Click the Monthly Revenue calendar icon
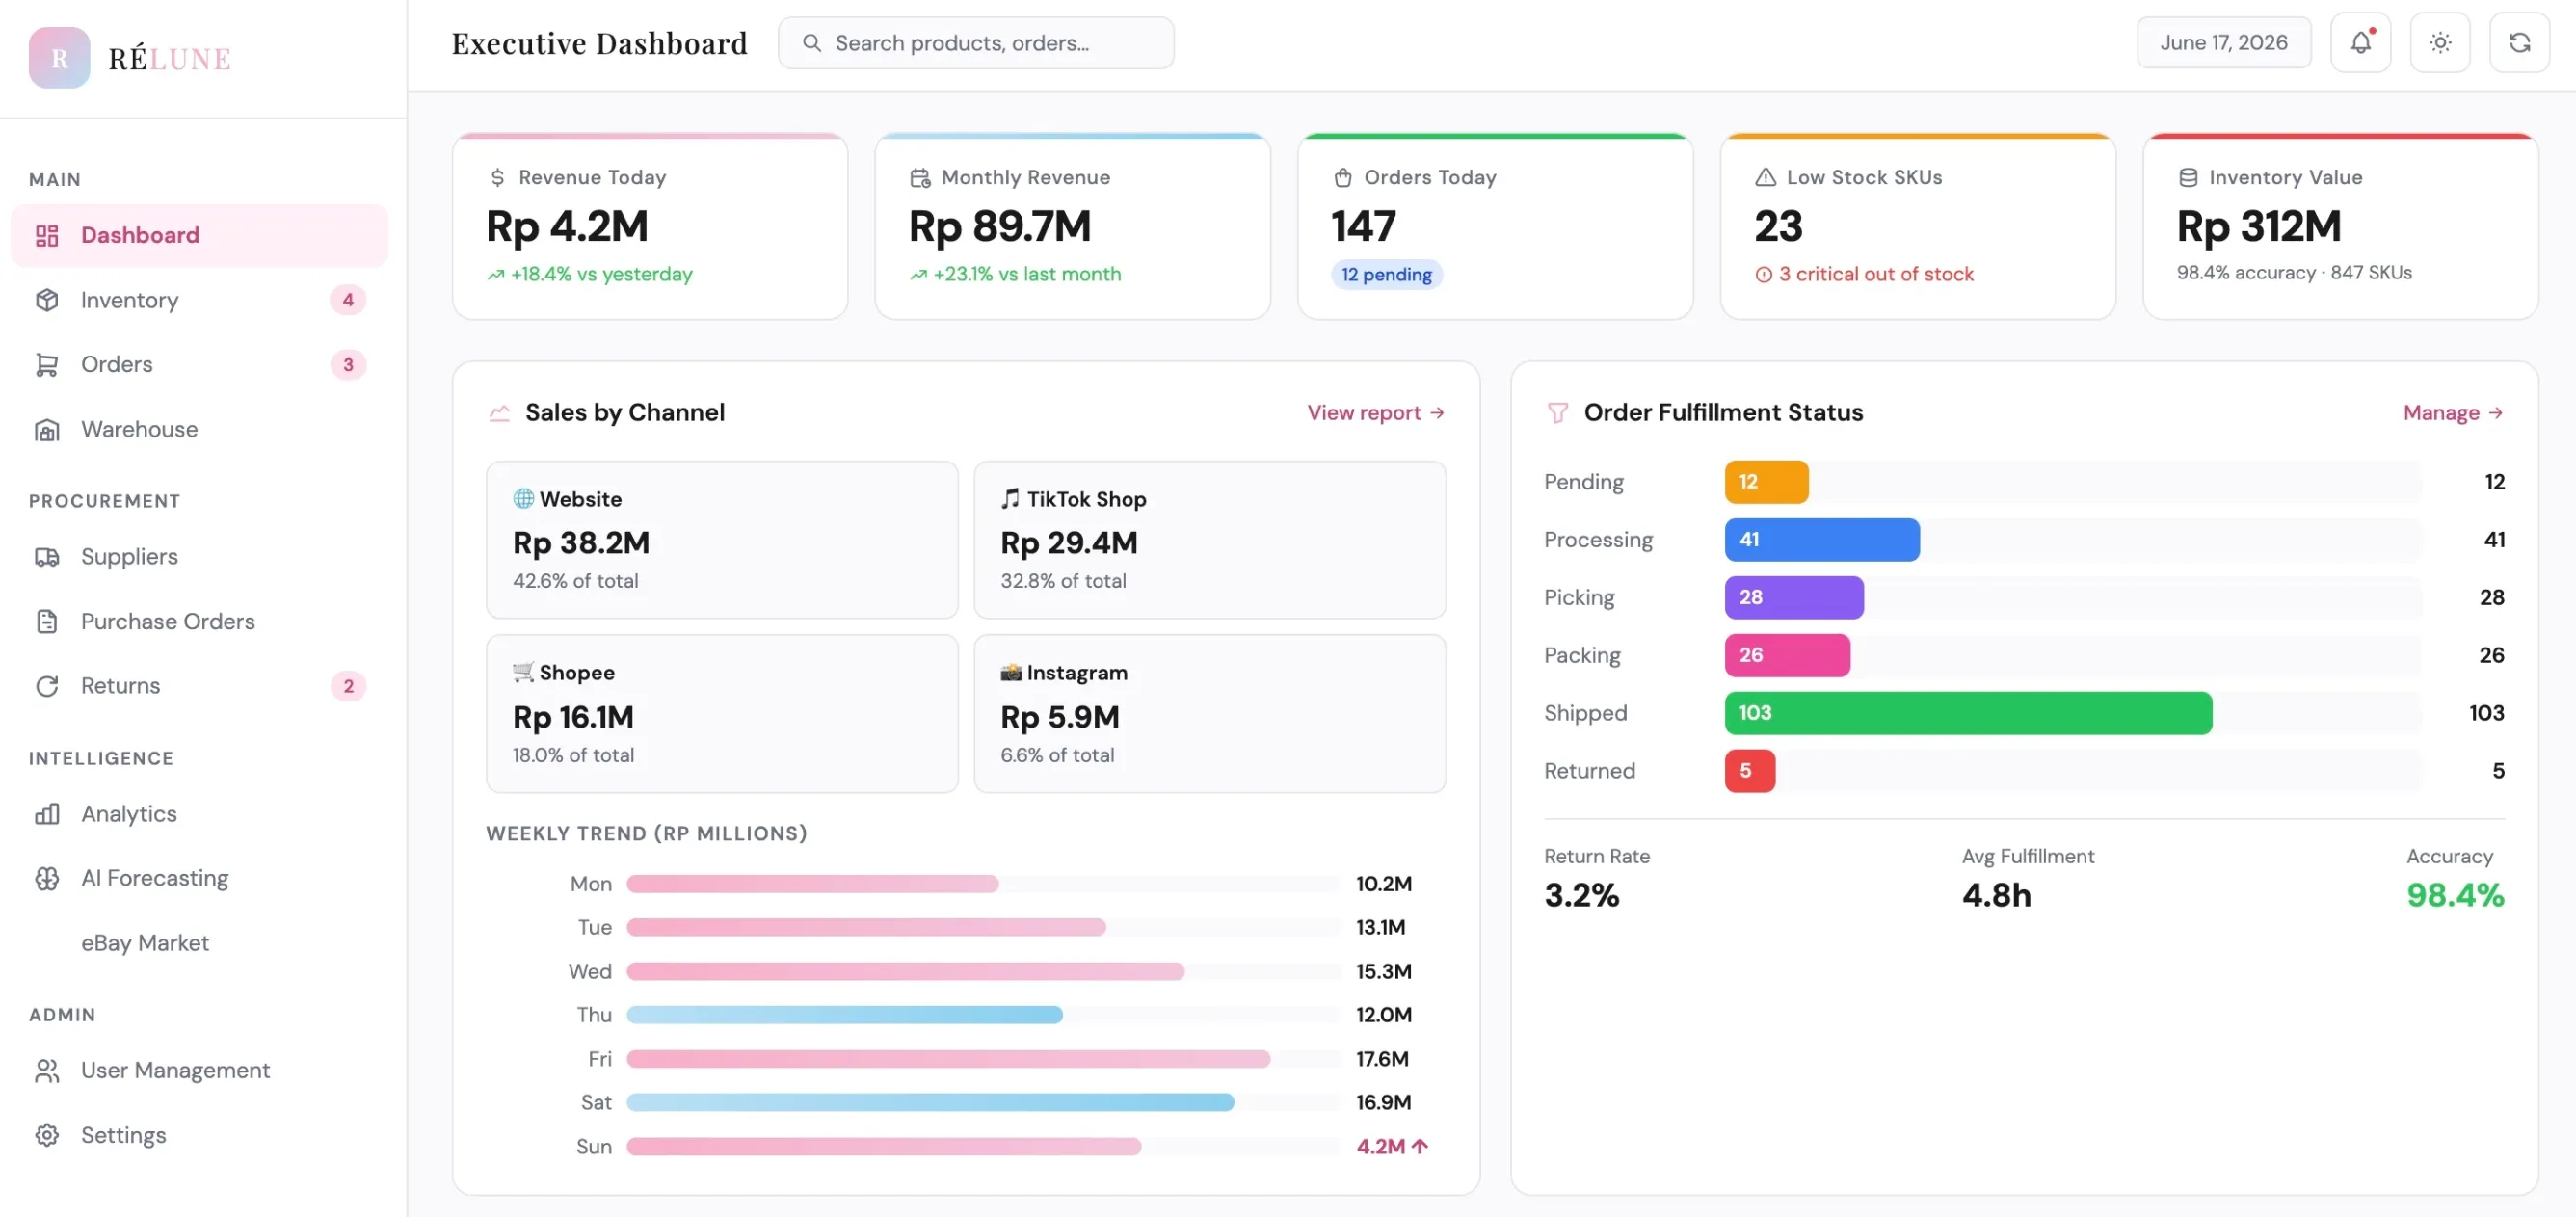 920,177
